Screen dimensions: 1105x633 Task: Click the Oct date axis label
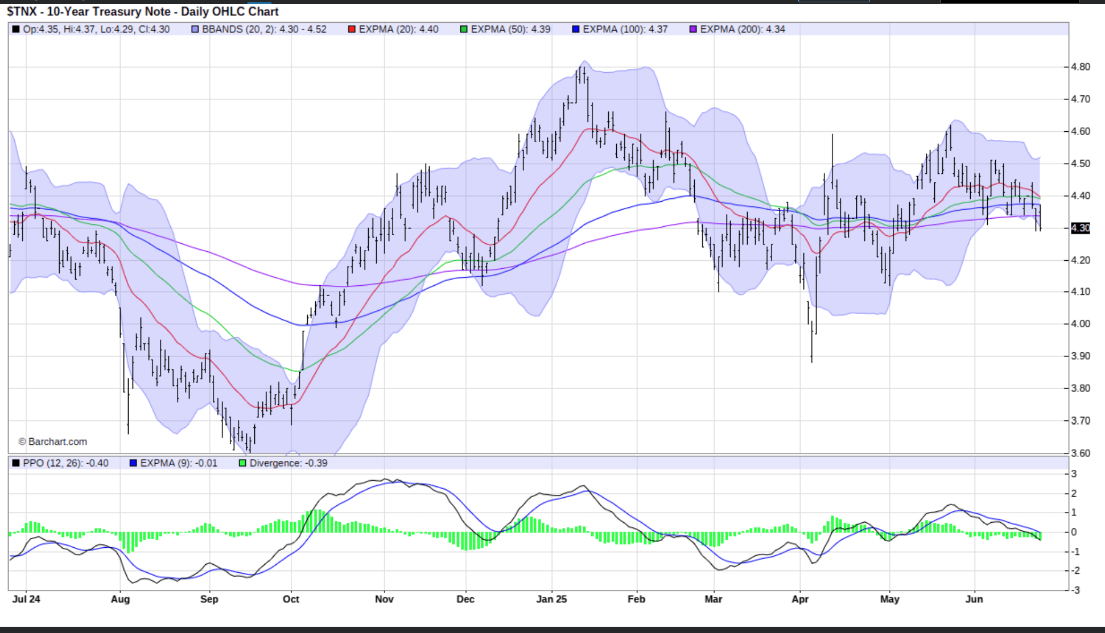(x=291, y=599)
